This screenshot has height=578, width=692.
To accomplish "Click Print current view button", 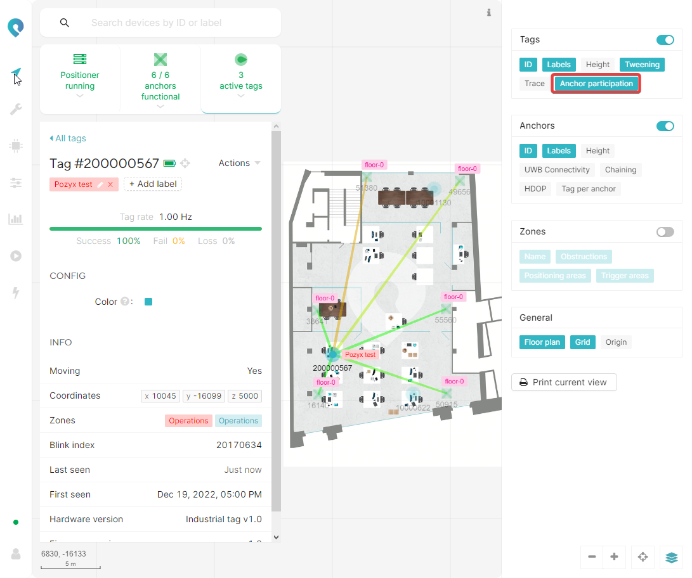I will pyautogui.click(x=563, y=382).
